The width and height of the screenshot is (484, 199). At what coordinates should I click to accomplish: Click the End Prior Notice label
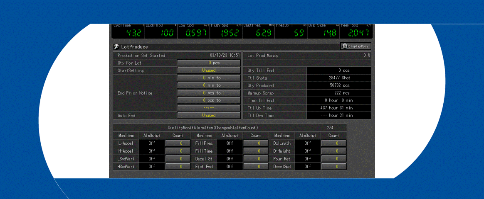(x=135, y=93)
